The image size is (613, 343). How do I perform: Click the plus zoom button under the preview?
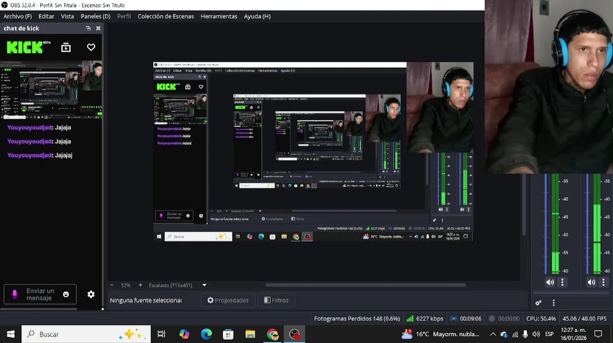click(140, 285)
